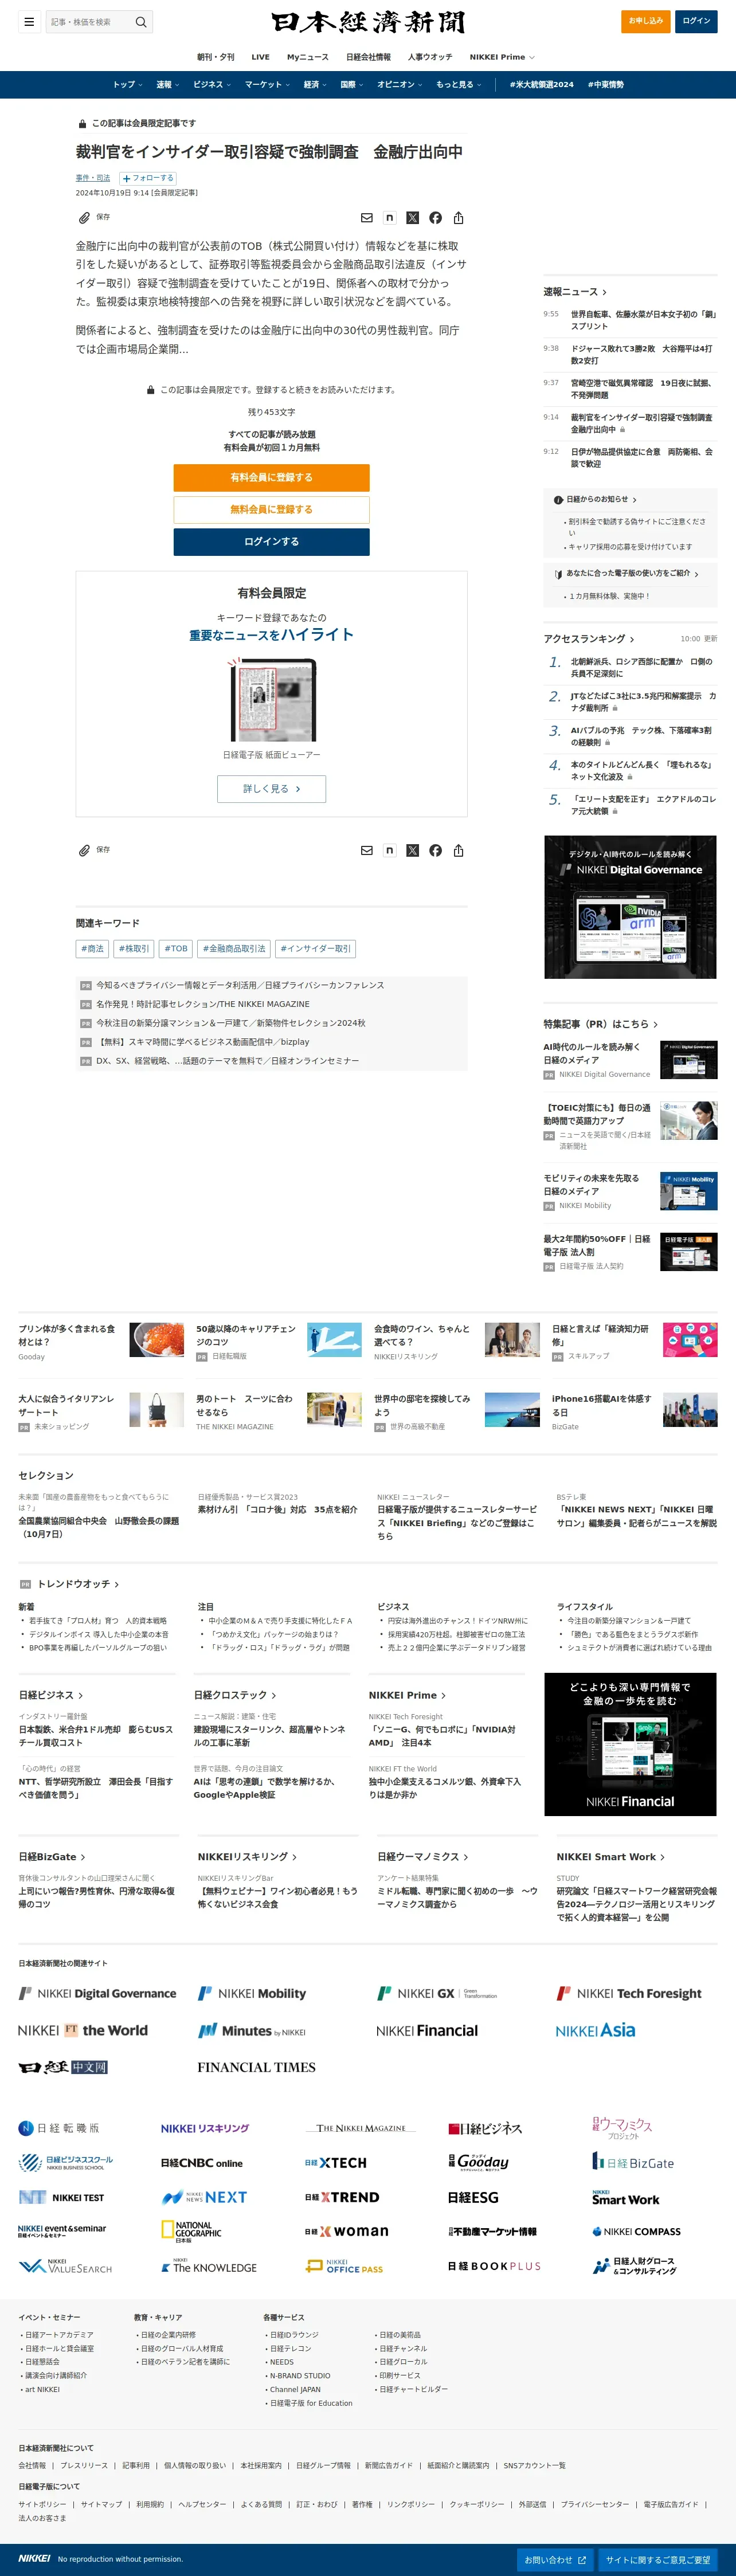Screen dimensions: 736x2576
Task: Open the #米大統領選2024 topic link
Action: point(541,85)
